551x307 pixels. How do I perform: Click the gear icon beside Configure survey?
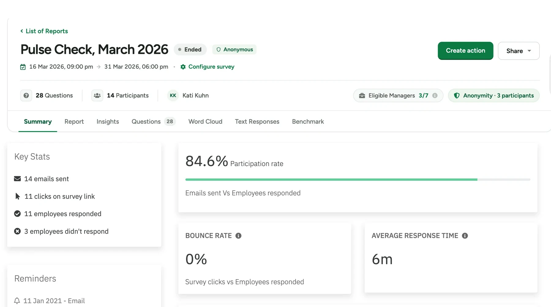point(183,67)
